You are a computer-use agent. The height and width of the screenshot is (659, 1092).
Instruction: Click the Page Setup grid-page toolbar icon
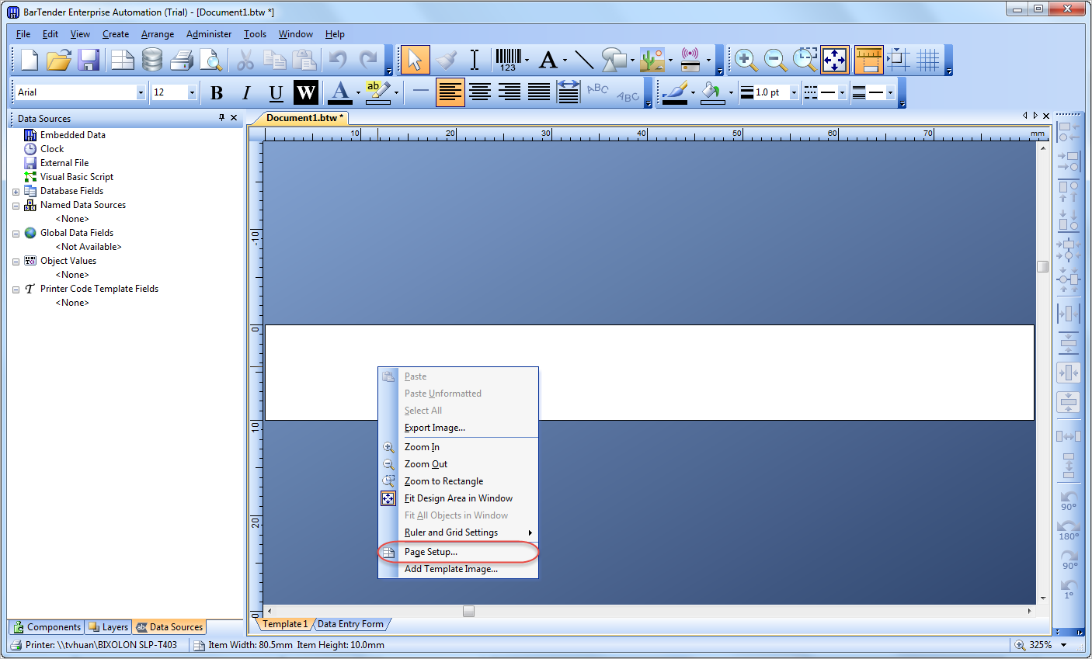click(122, 60)
